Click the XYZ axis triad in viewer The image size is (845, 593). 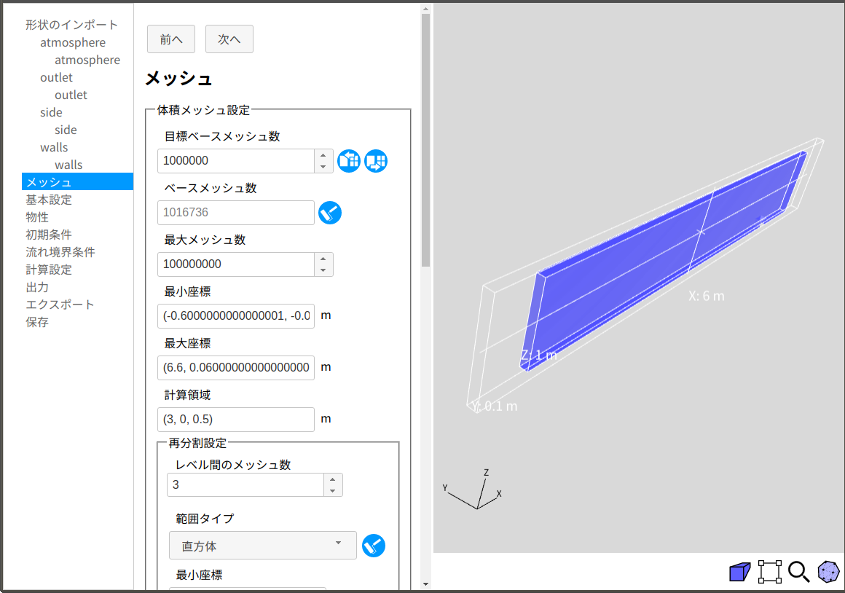tap(473, 490)
